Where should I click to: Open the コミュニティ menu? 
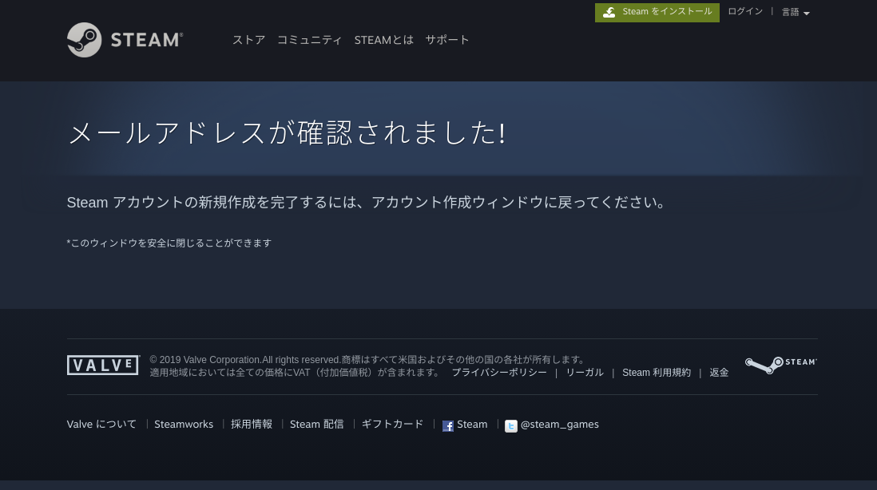tap(309, 40)
